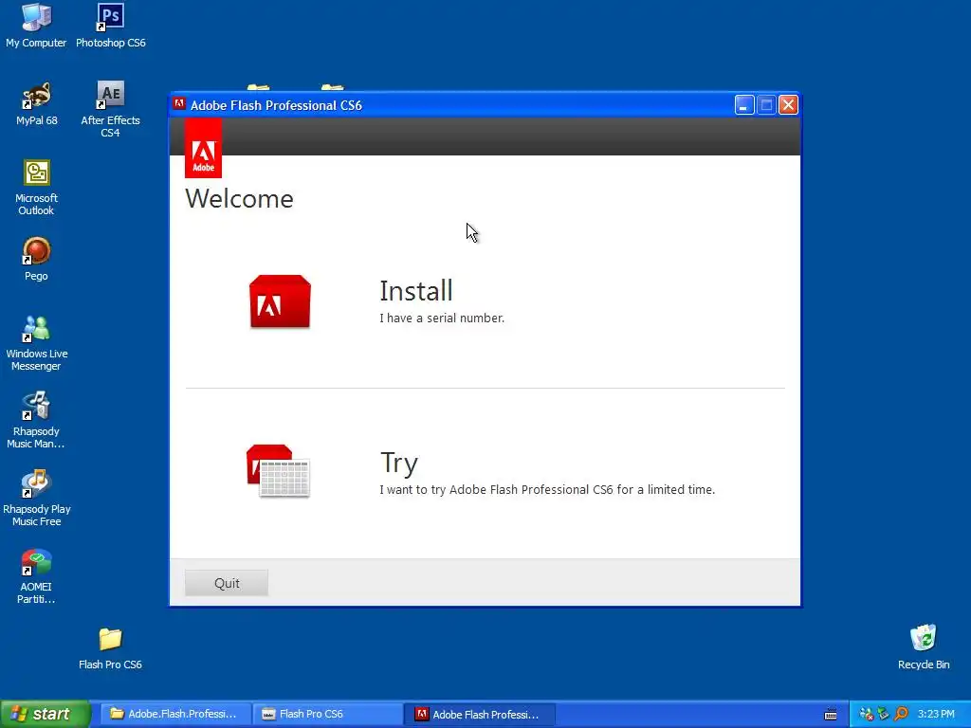Open the My Computer desktop icon

(x=36, y=25)
